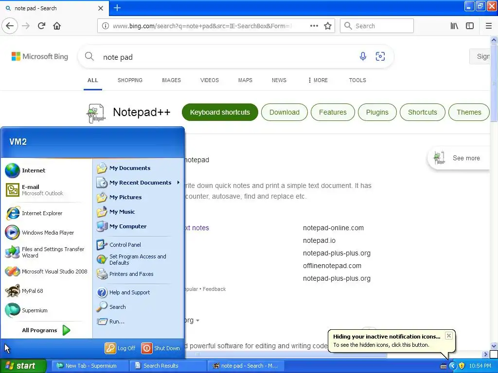This screenshot has width=498, height=373.
Task: Switch to Shopping tab in Bing
Action: coord(130,80)
